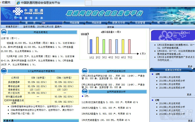Click the GSM（达标值）column header
This screenshot has height=122, width=195.
[38, 78]
